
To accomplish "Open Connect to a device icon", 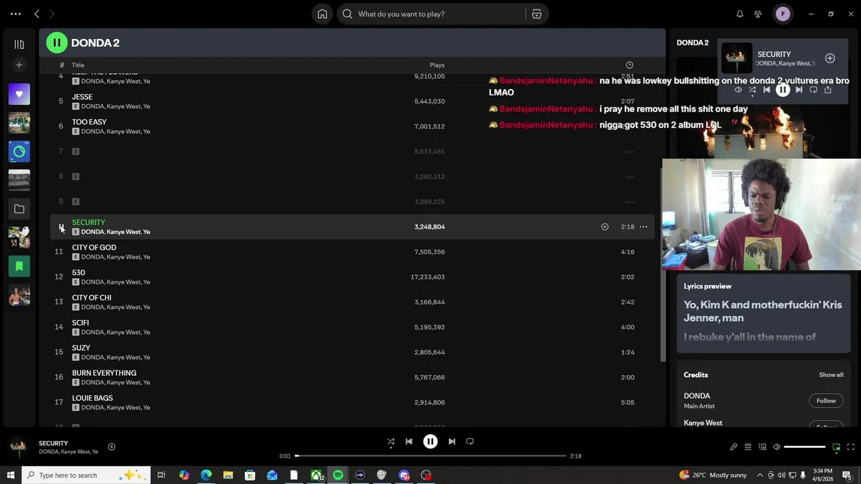I will click(762, 447).
